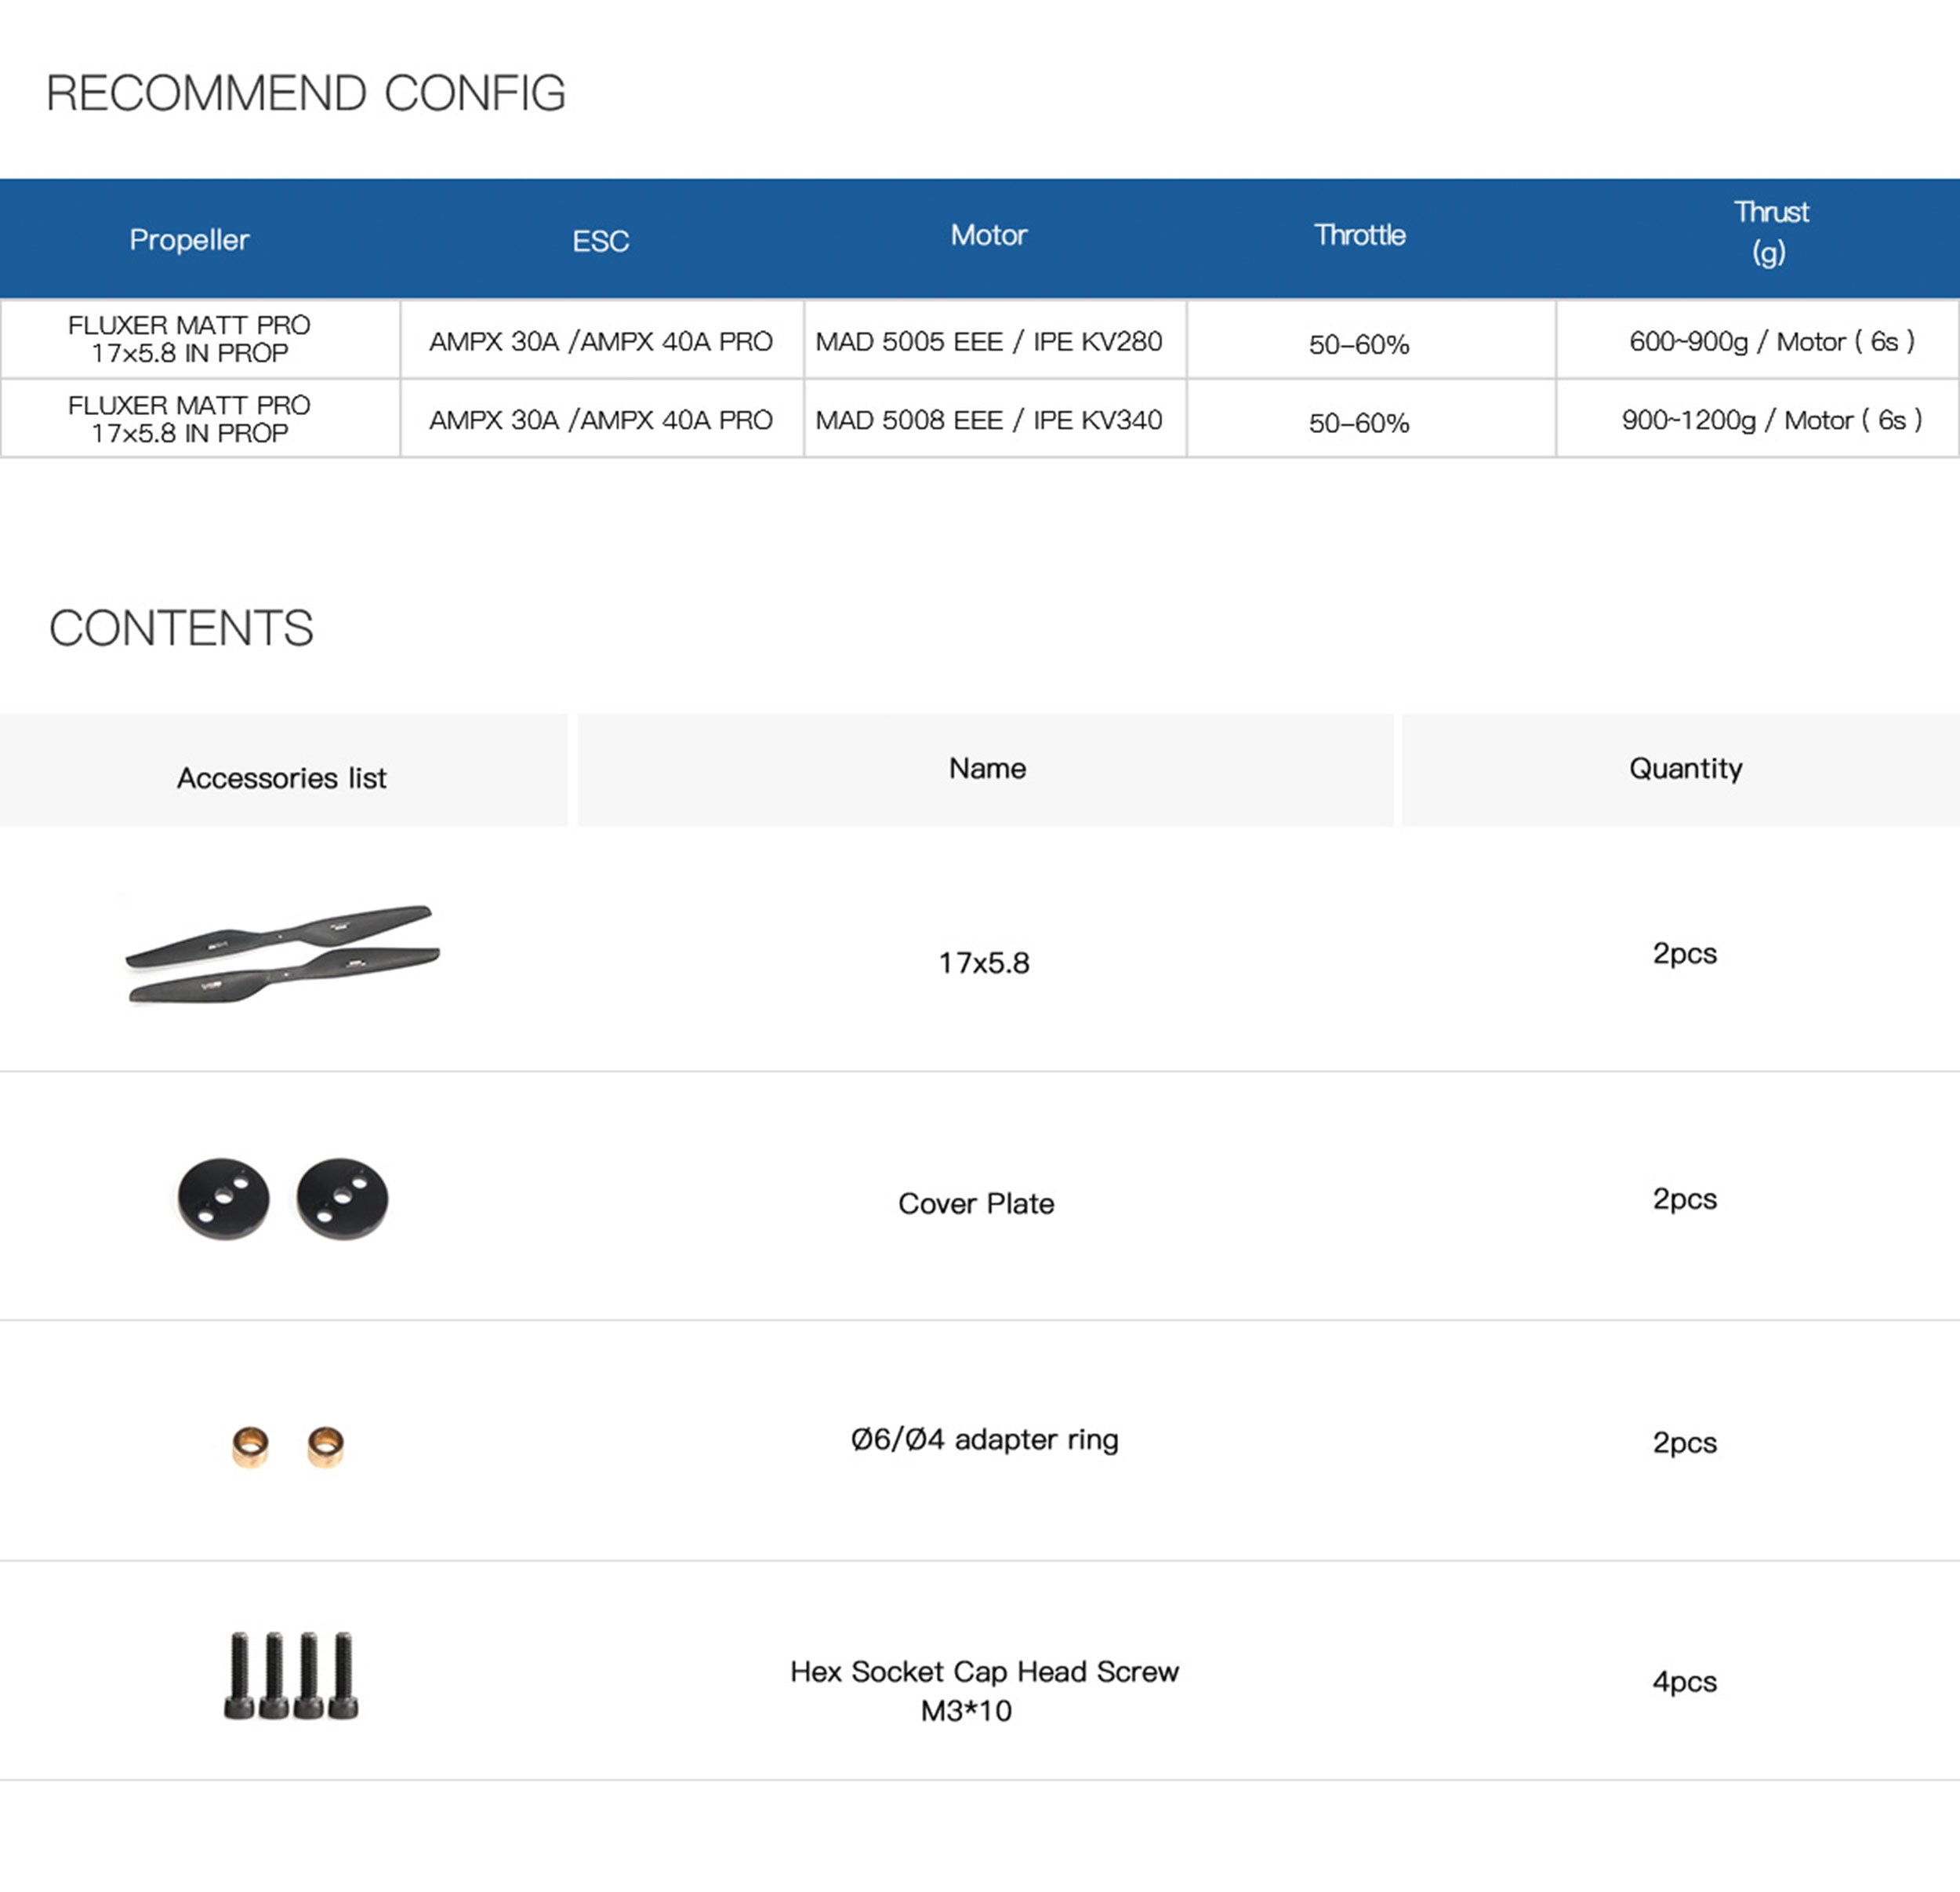Click the brass adapter rings image
Viewport: 1960px width, 1892px height.
click(x=287, y=1446)
